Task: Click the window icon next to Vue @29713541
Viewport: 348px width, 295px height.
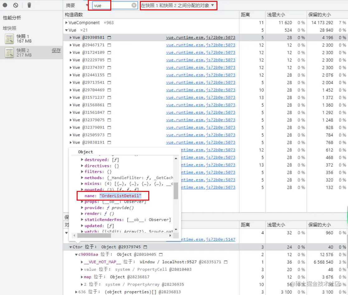Action: point(109,83)
